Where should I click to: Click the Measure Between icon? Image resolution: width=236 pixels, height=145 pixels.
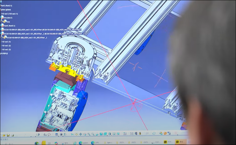(132, 133)
